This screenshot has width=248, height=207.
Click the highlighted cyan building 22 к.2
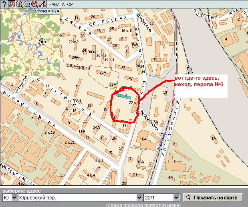pos(123,96)
